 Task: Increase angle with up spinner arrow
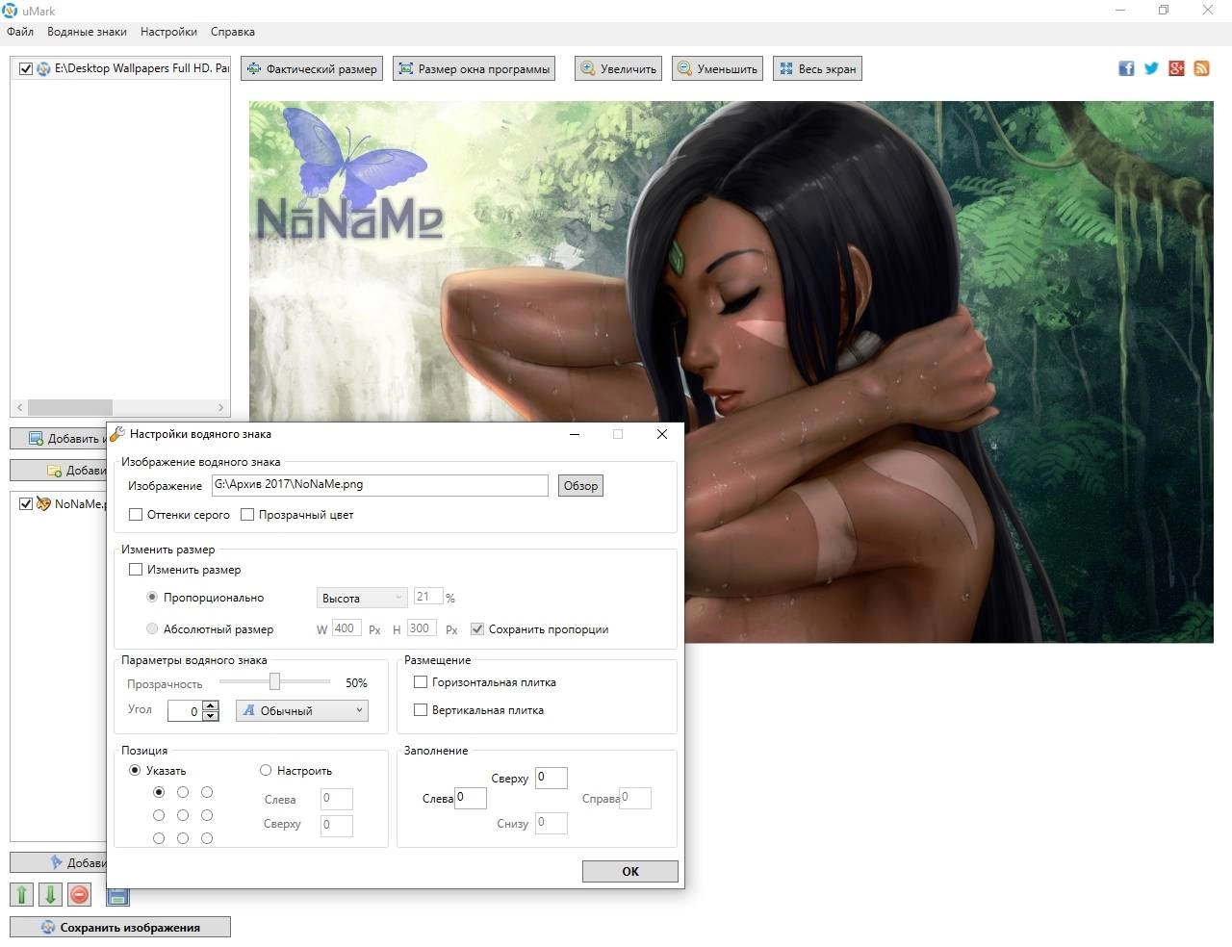pos(211,705)
